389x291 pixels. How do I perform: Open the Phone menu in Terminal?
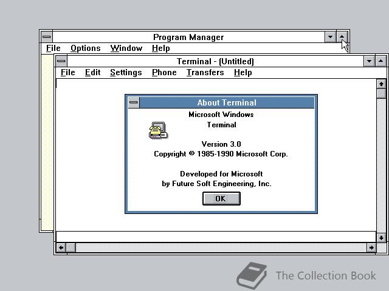(164, 73)
